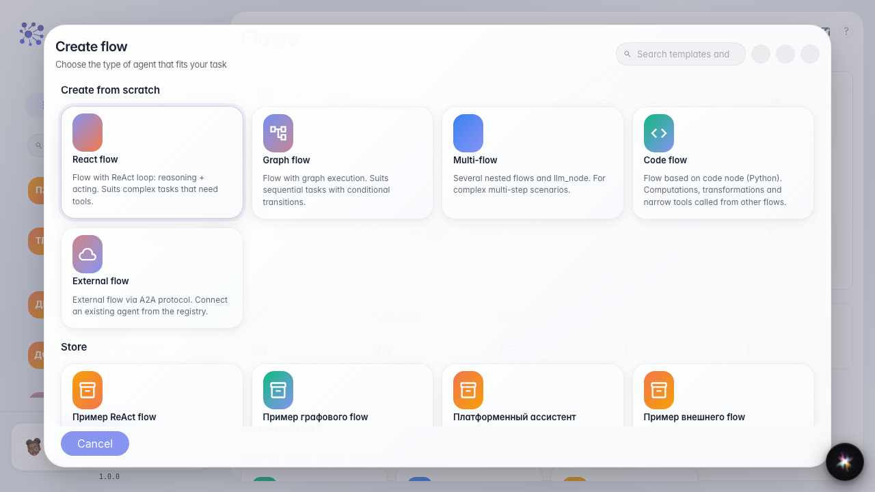Click the Code flow angle-brackets icon
The image size is (875, 492).
(659, 133)
